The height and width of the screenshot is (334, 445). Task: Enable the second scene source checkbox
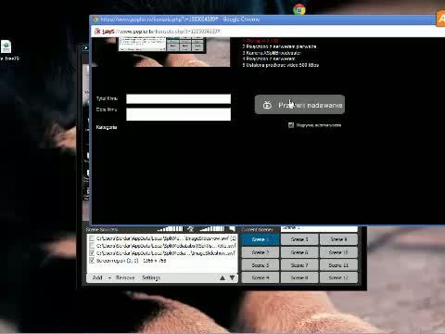[x=92, y=246]
